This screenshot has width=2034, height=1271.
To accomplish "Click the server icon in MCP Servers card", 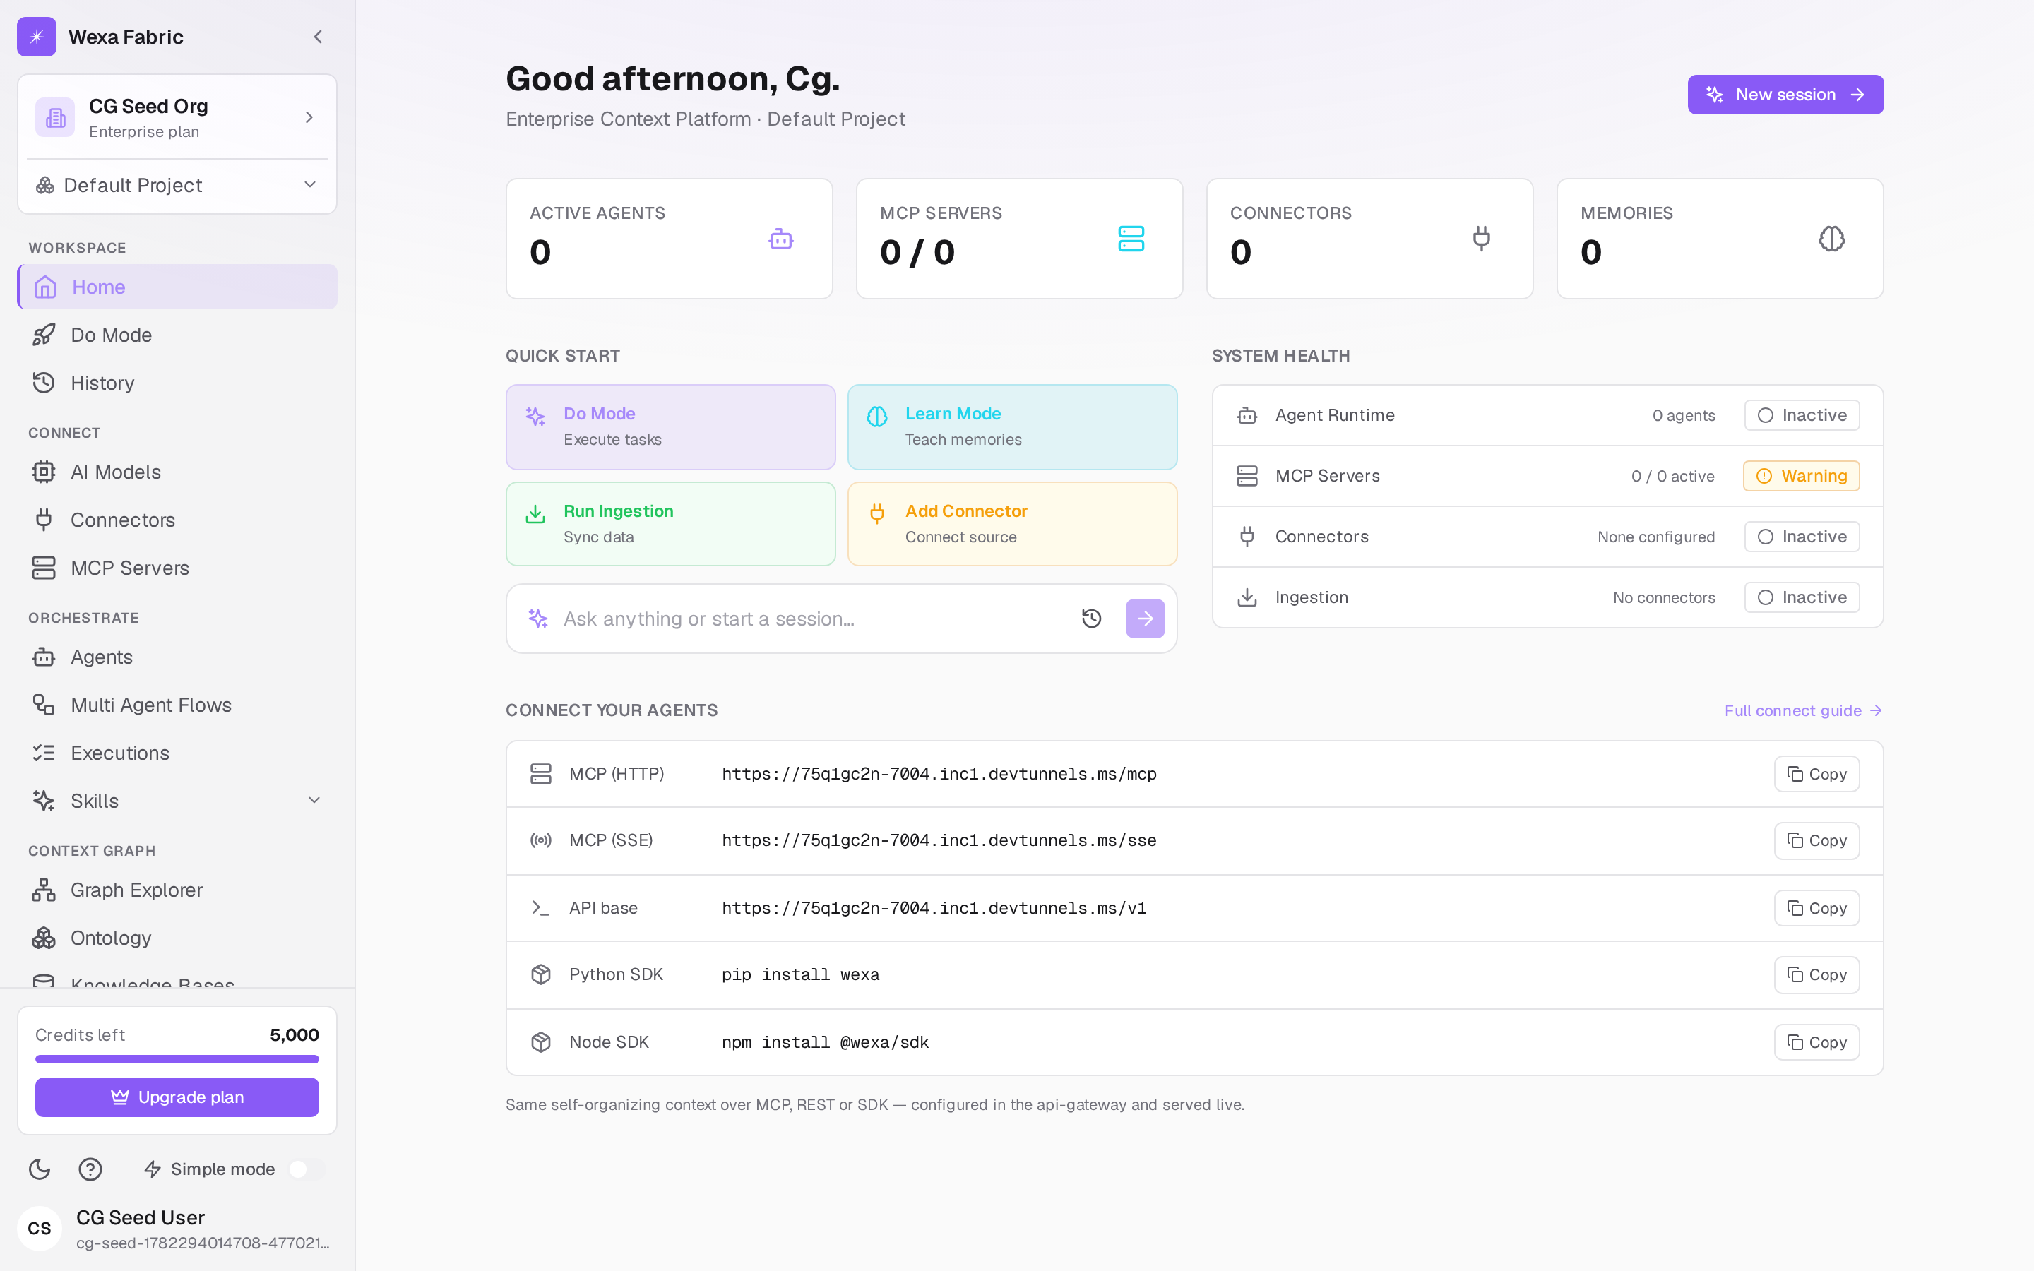I will (1131, 239).
